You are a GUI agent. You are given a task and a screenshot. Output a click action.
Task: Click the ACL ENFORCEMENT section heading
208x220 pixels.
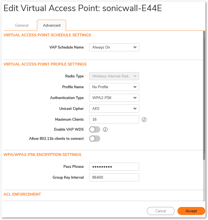coord(22,194)
